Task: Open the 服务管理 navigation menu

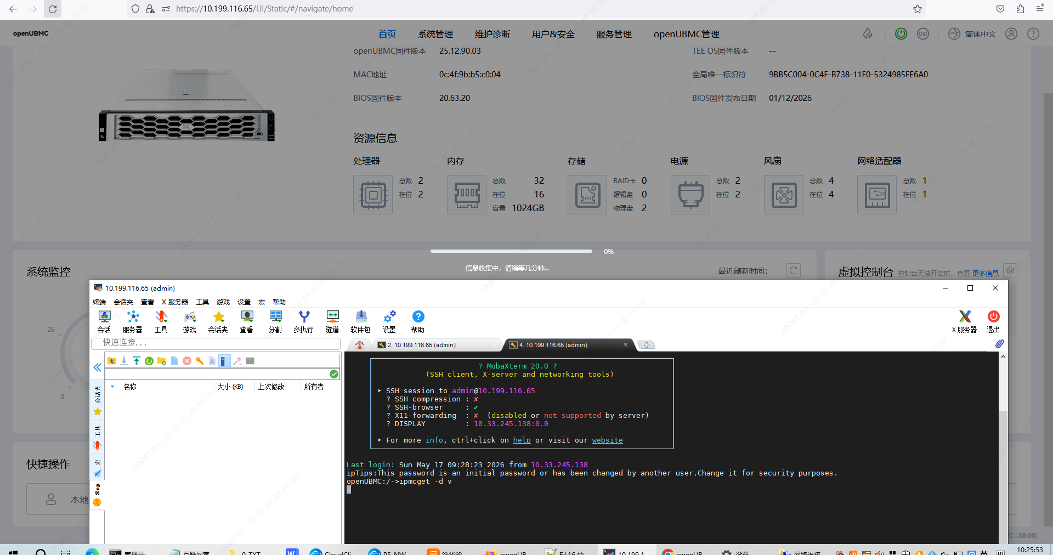Action: coord(614,34)
